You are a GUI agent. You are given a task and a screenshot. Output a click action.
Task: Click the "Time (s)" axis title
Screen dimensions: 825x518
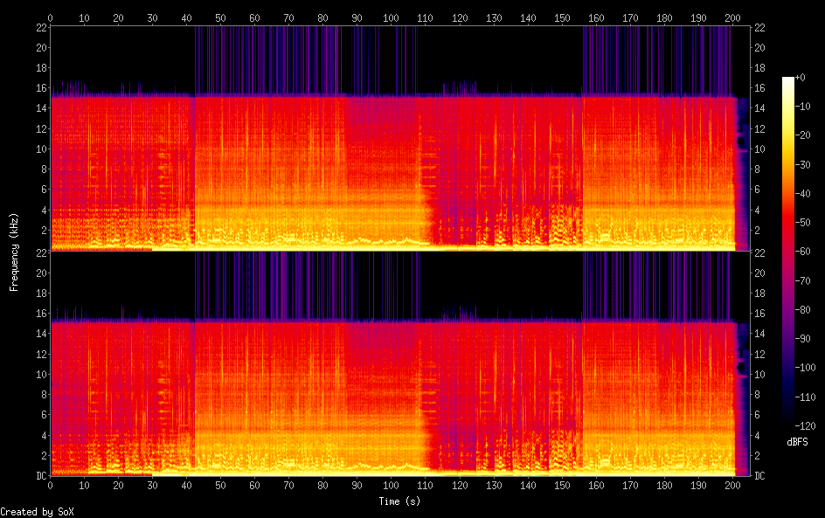click(x=399, y=501)
